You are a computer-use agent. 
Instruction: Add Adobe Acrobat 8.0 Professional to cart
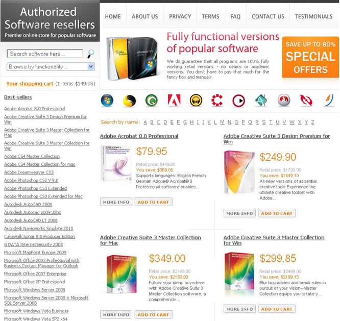tap(153, 202)
